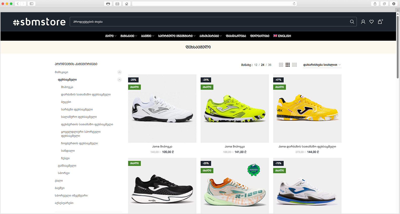The height and width of the screenshot is (214, 400).
Task: Show 24 products per page
Action: (x=263, y=65)
